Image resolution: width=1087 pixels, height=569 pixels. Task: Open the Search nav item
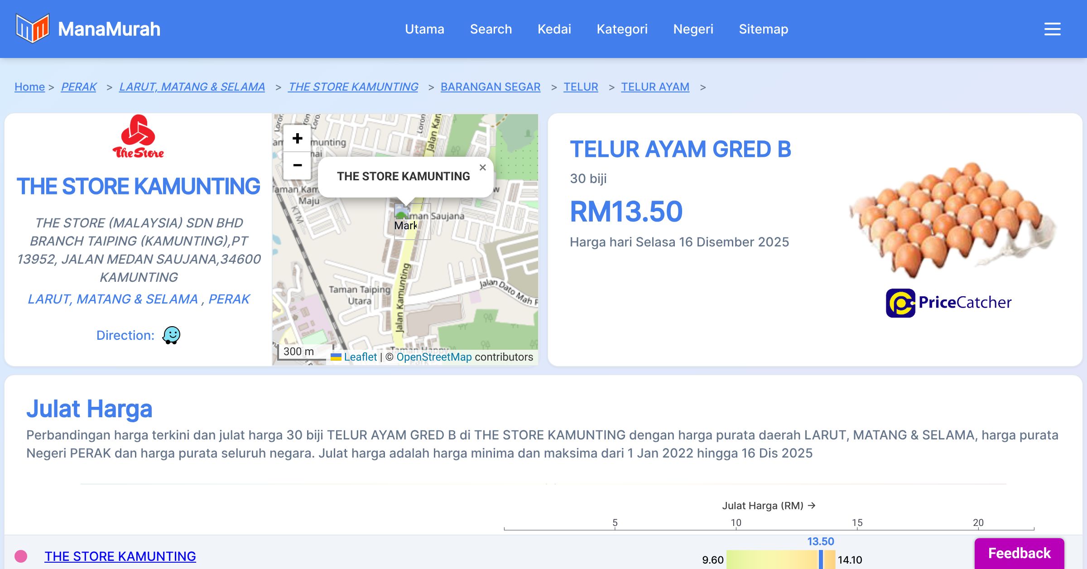(491, 29)
